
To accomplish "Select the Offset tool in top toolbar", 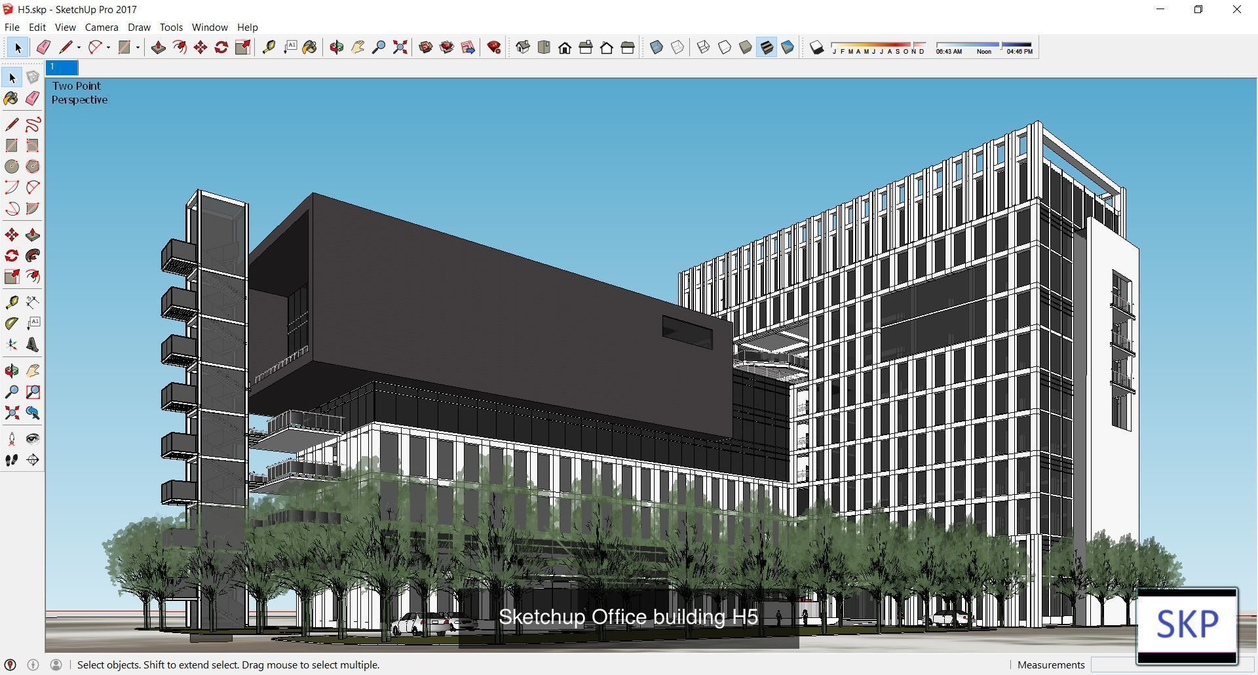I will point(179,47).
